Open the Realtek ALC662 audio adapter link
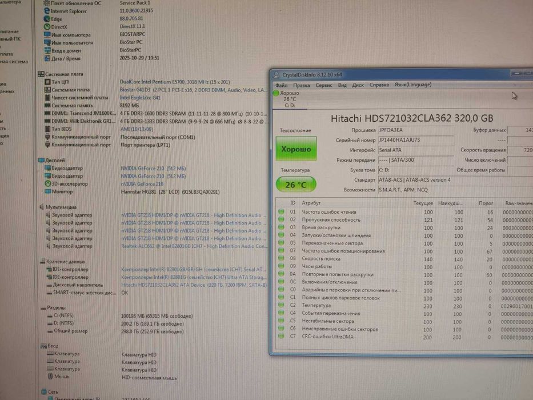The width and height of the screenshot is (533, 400). tap(194, 246)
